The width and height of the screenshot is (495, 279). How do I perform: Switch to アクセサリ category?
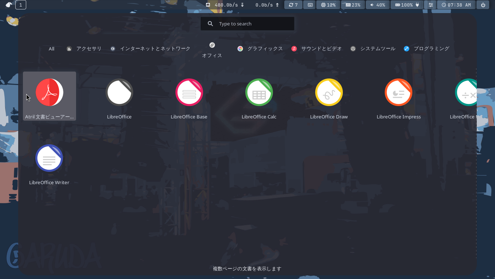[84, 49]
